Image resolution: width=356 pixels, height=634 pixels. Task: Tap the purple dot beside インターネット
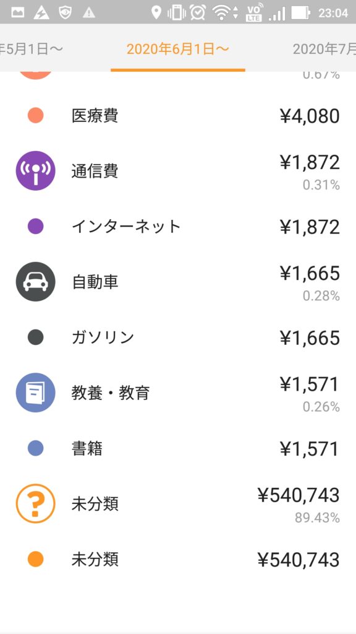pyautogui.click(x=35, y=227)
